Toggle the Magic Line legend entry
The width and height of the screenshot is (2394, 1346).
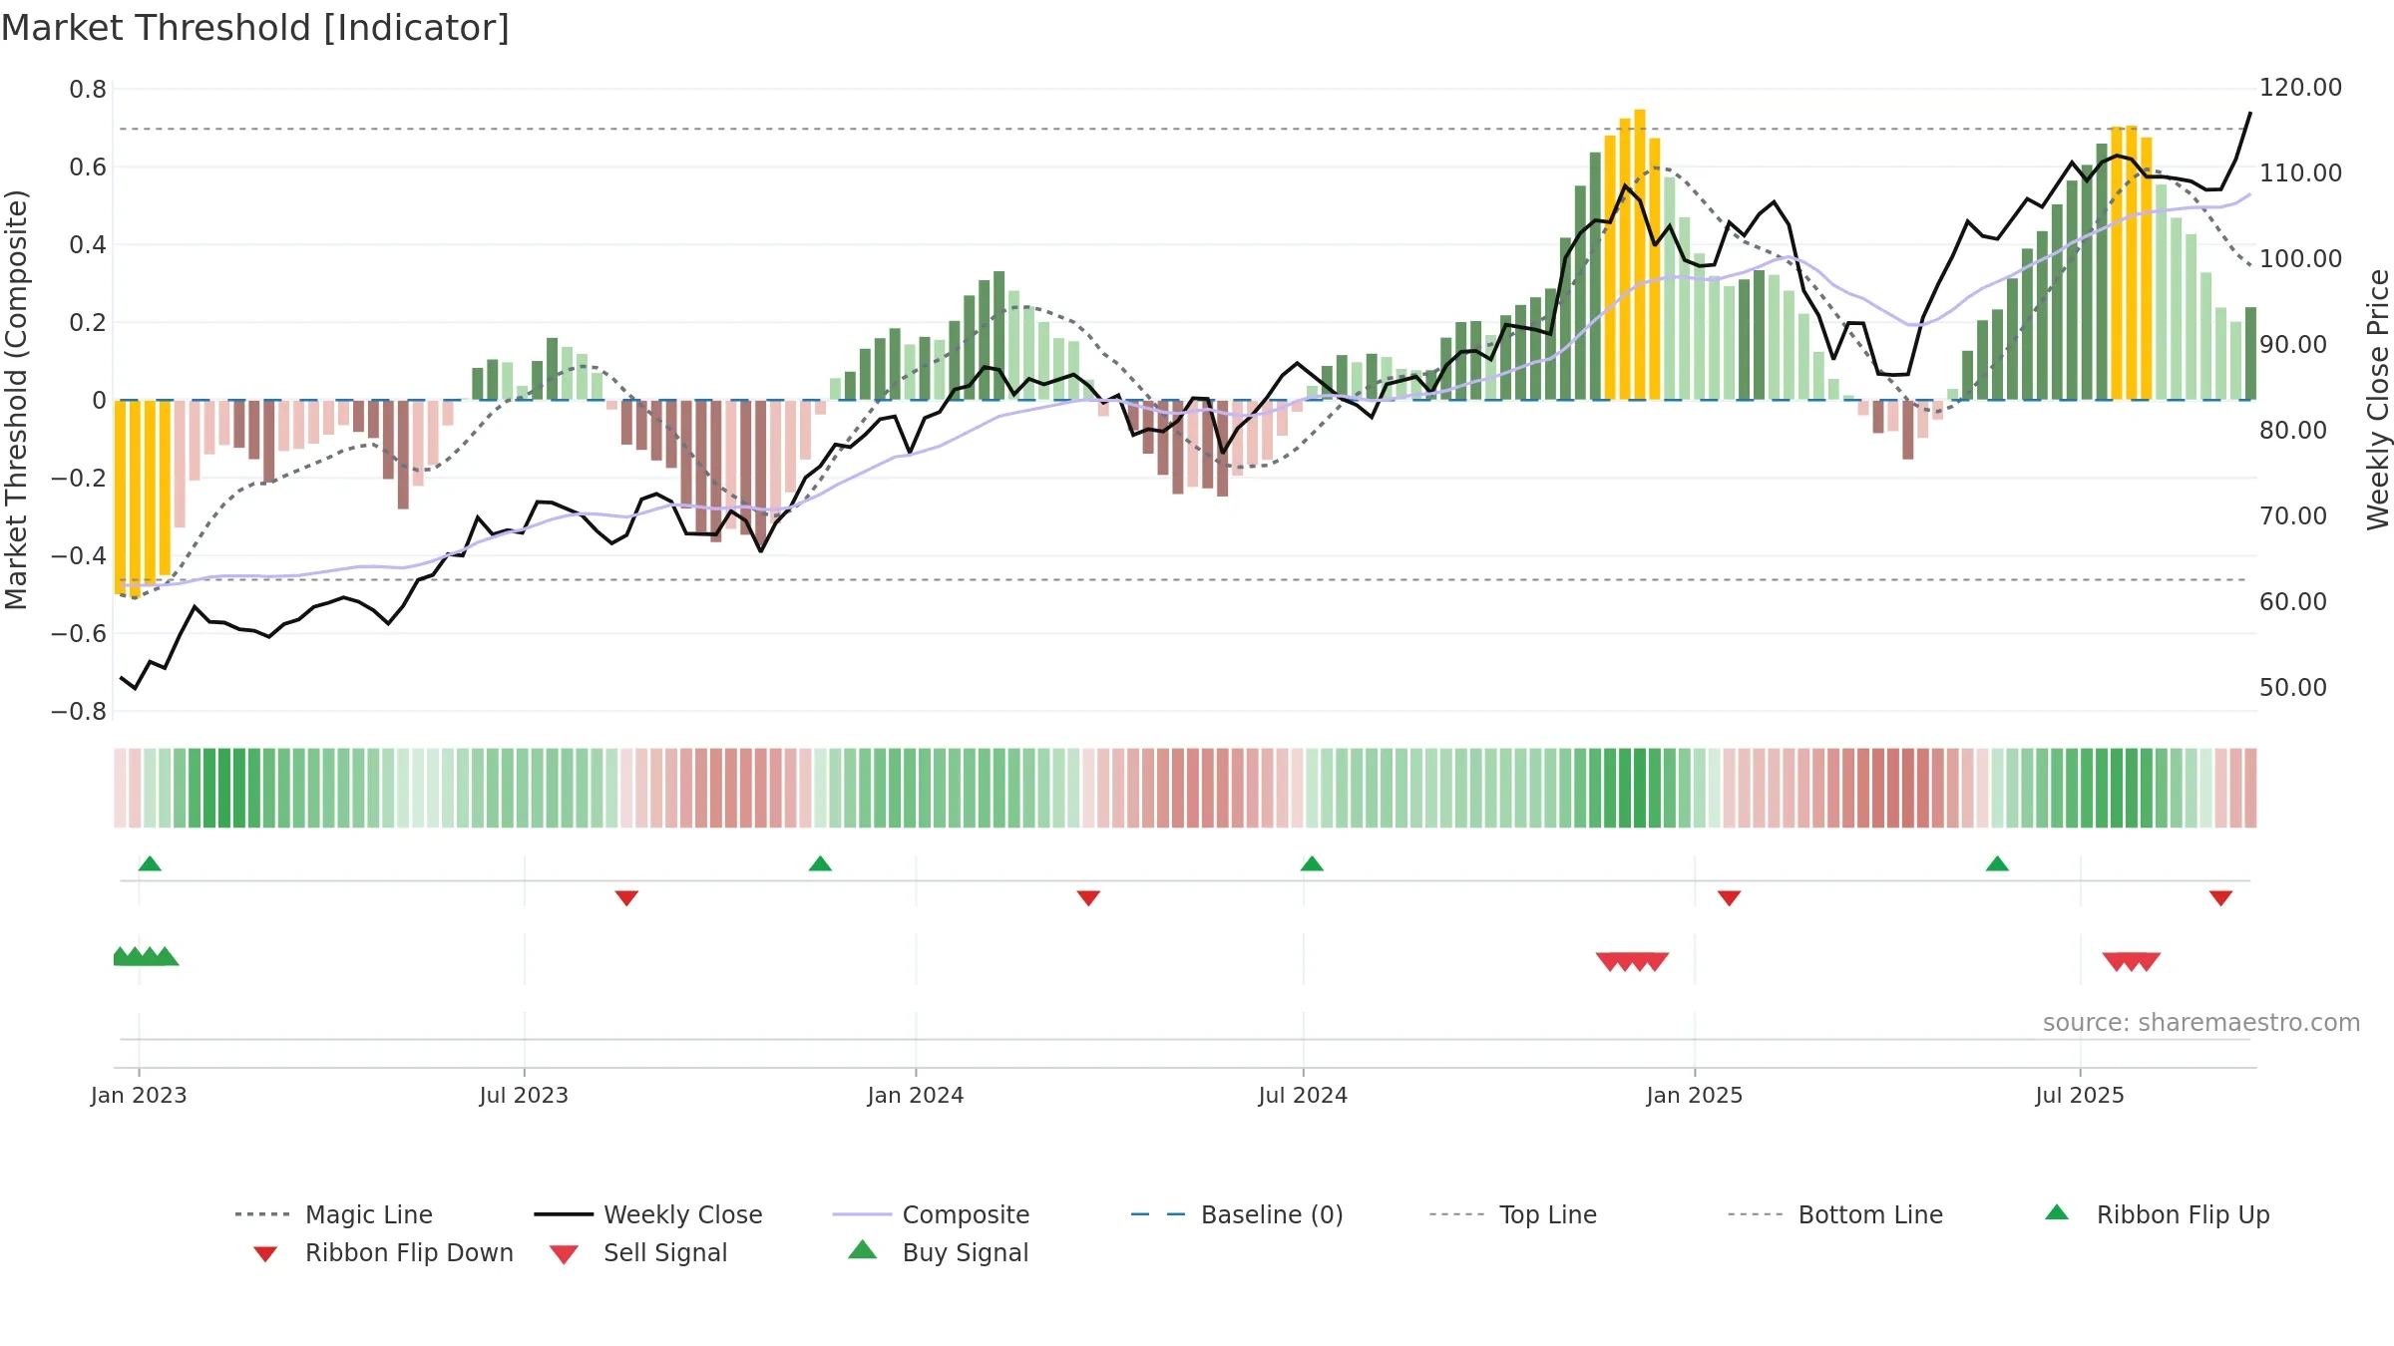coord(334,1214)
